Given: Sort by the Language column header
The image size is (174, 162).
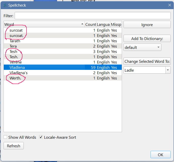Looking at the screenshot, I should point(103,25).
